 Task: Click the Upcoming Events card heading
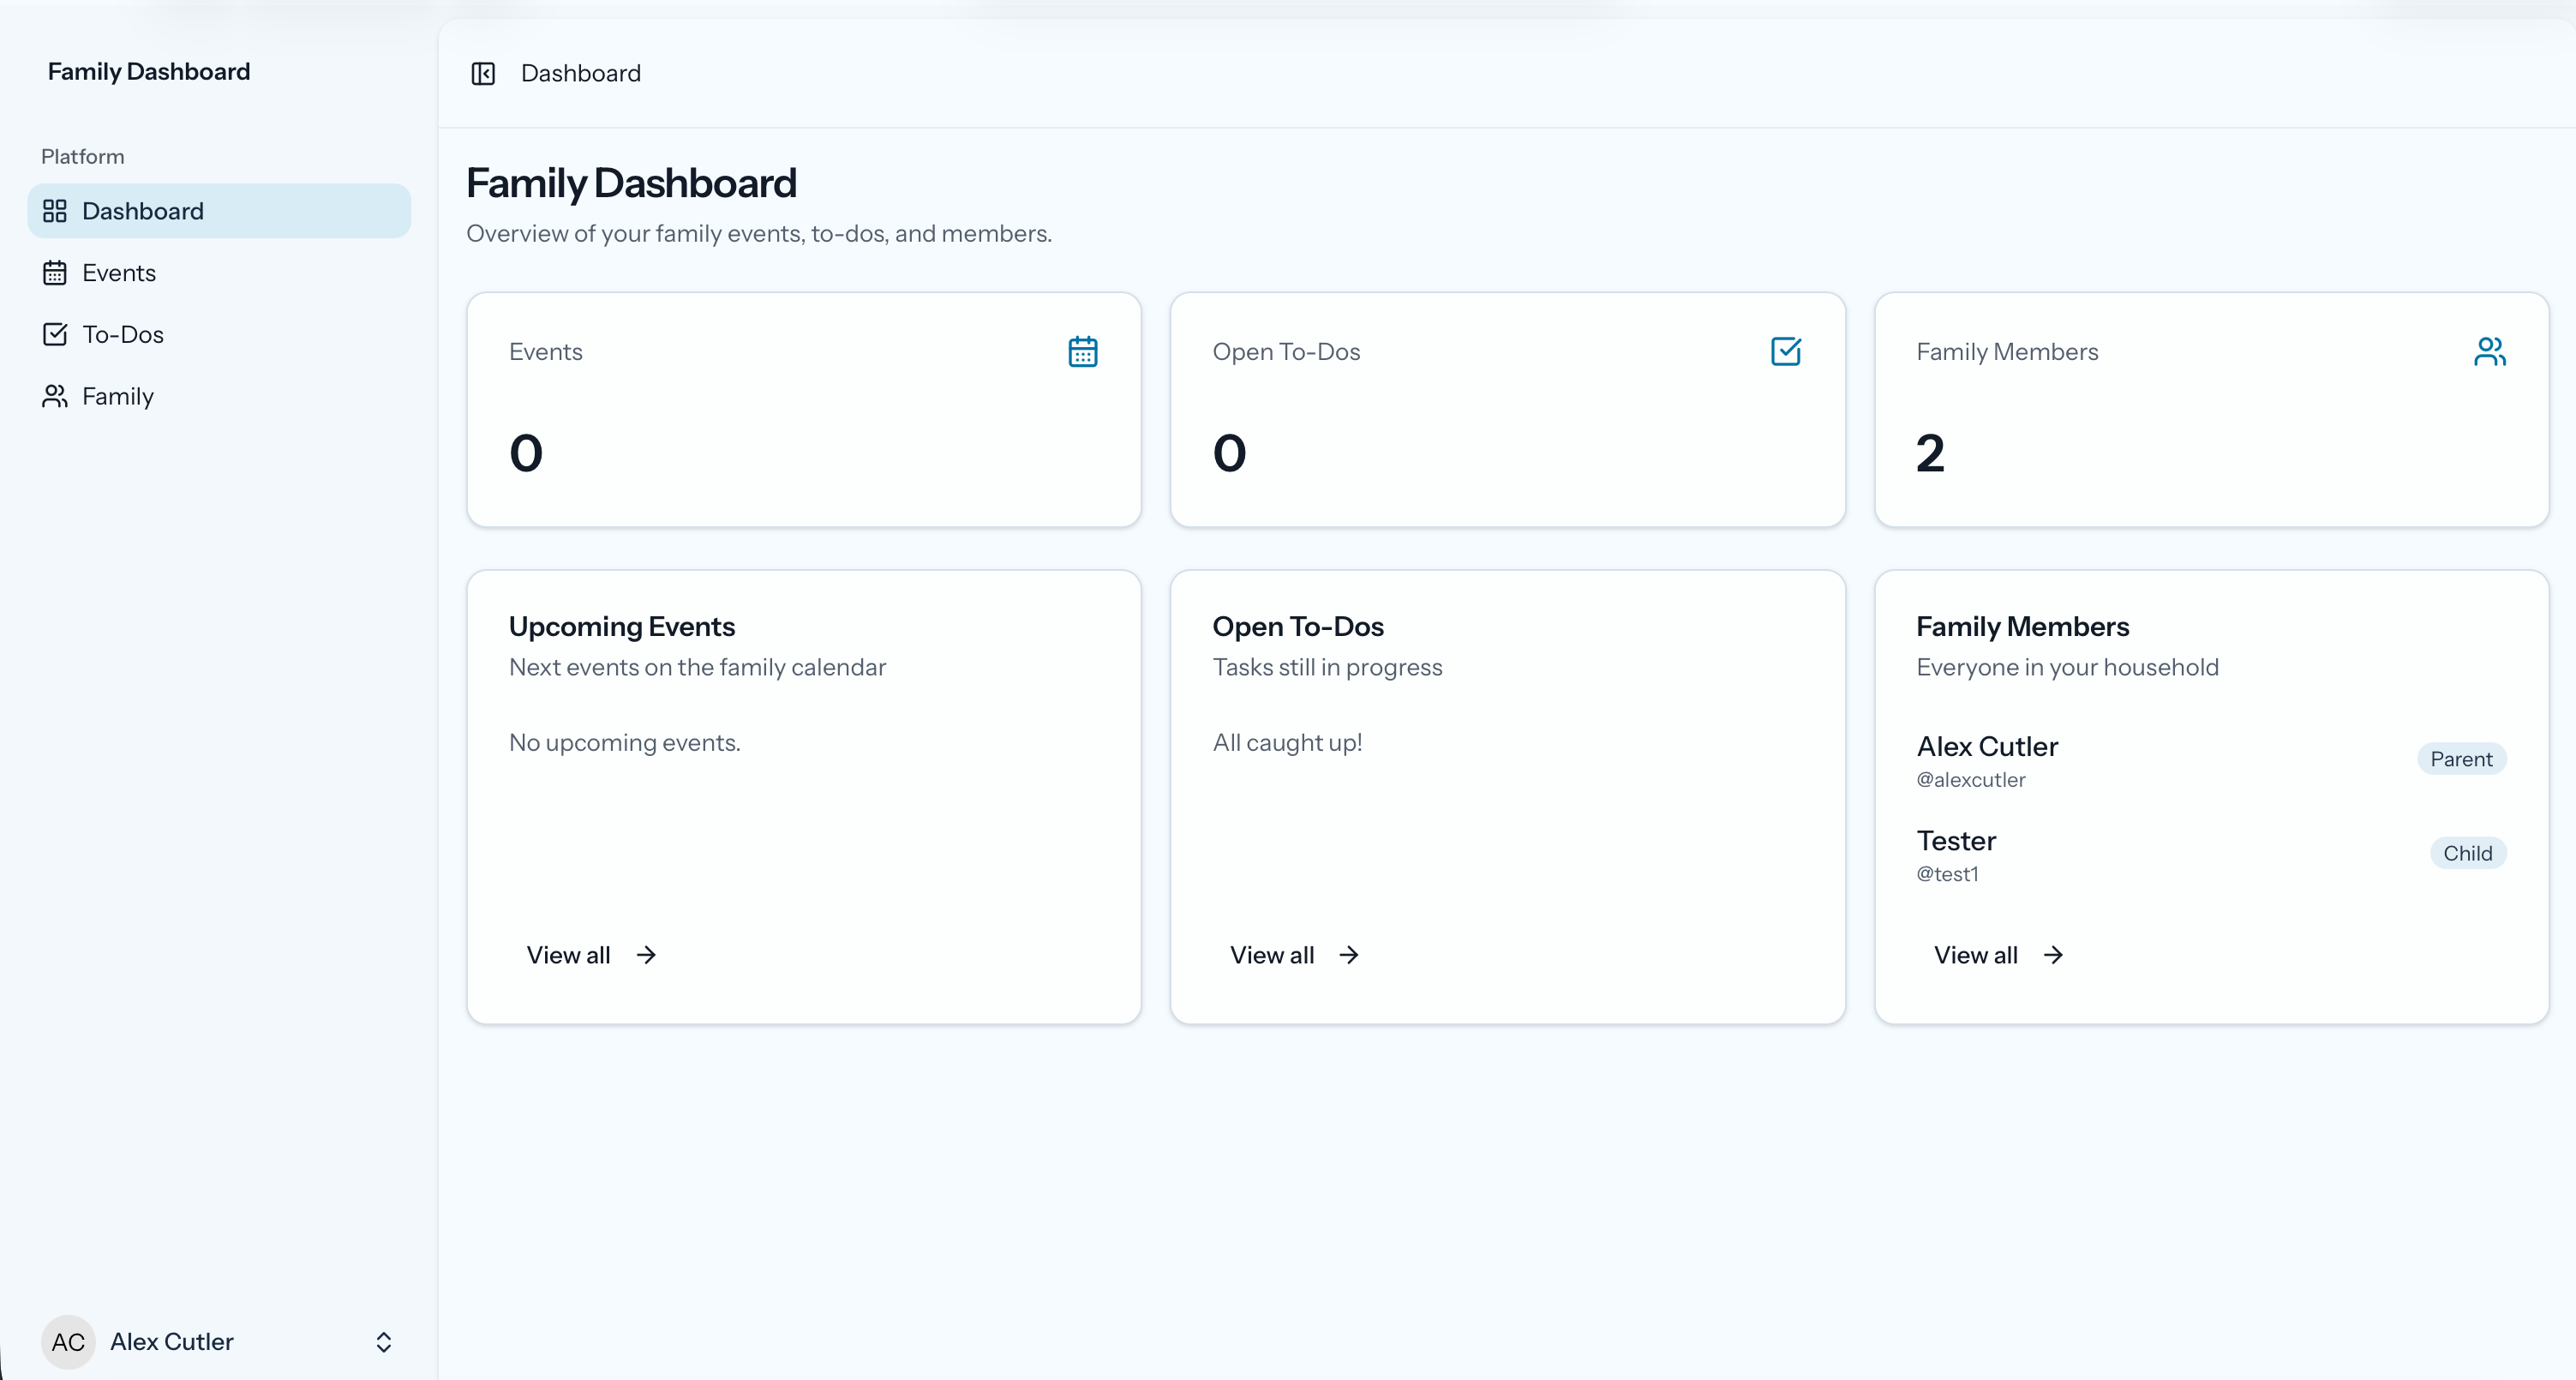click(x=622, y=626)
